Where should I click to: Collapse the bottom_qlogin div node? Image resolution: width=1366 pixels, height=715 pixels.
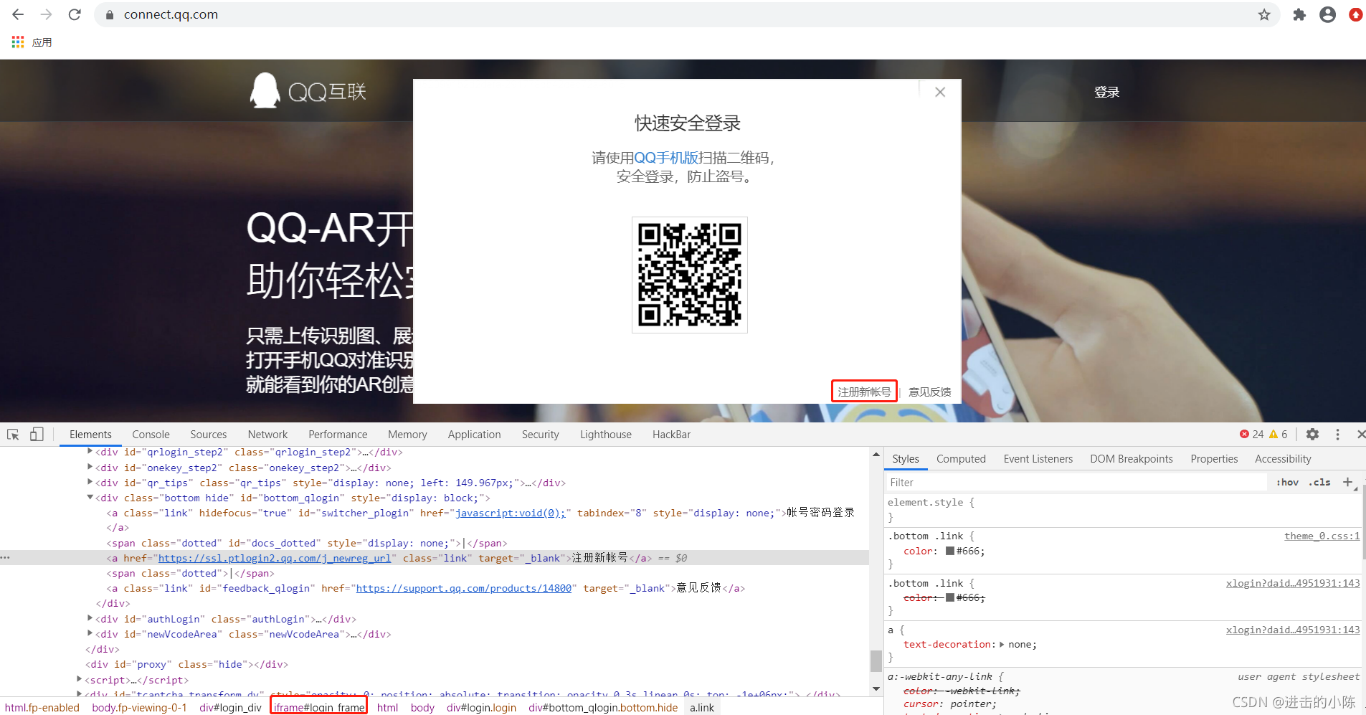90,497
